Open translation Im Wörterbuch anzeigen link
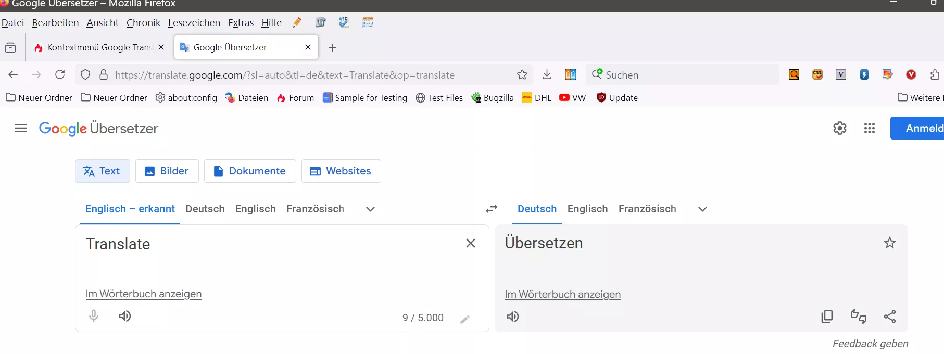 563,294
